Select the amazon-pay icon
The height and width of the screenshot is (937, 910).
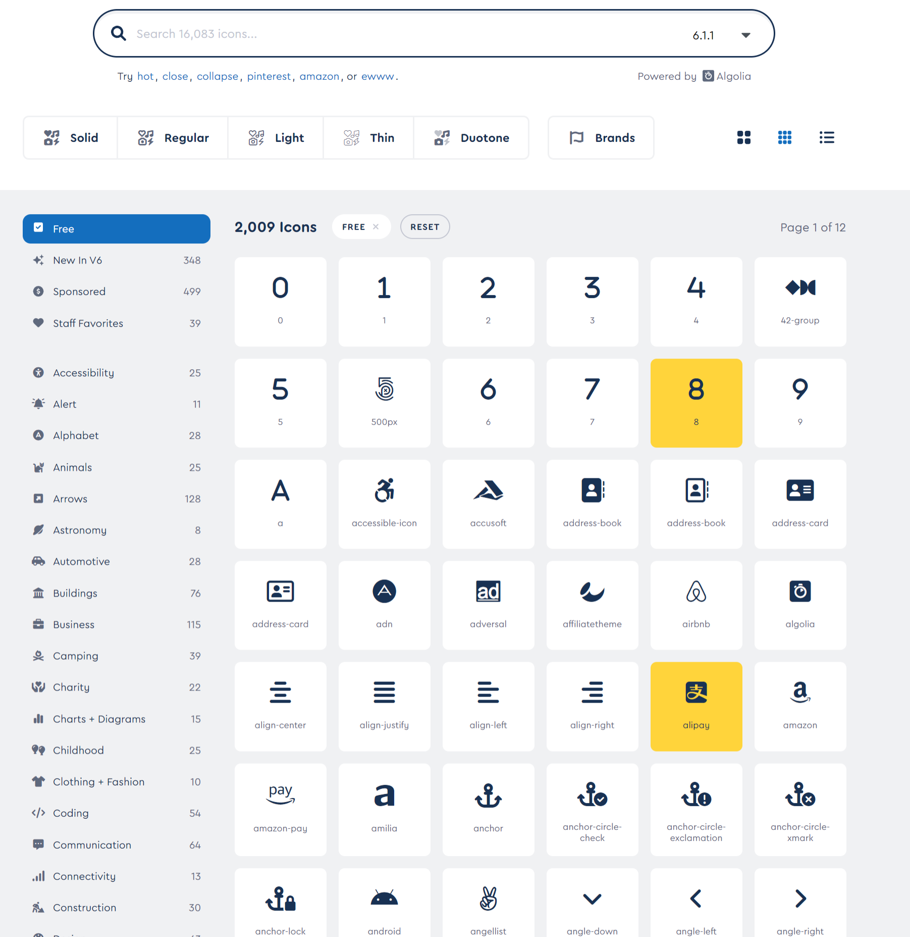pos(280,808)
